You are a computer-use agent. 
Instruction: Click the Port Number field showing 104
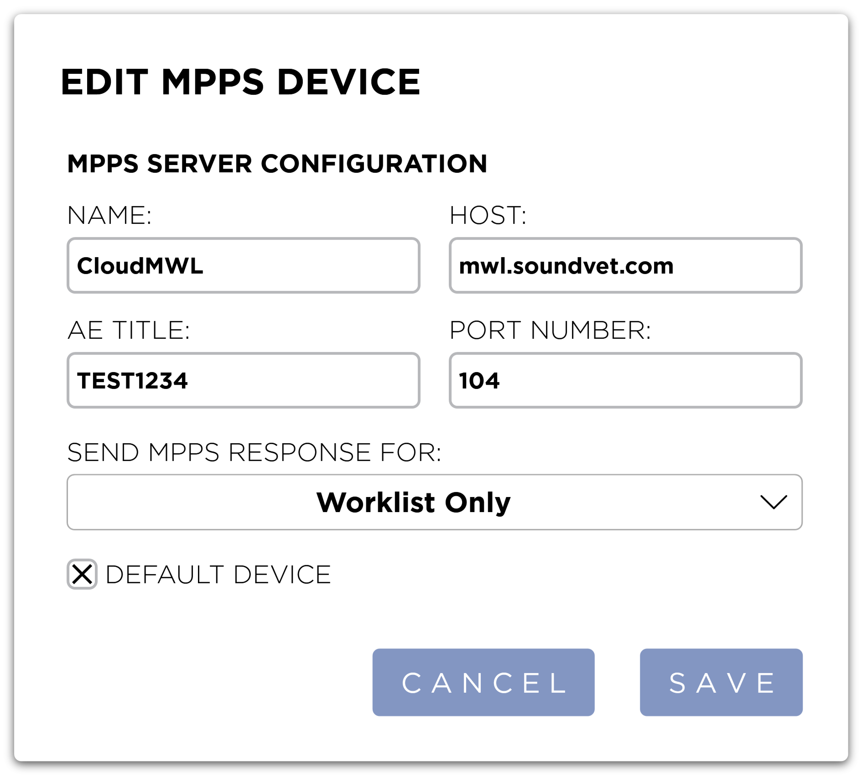click(625, 380)
